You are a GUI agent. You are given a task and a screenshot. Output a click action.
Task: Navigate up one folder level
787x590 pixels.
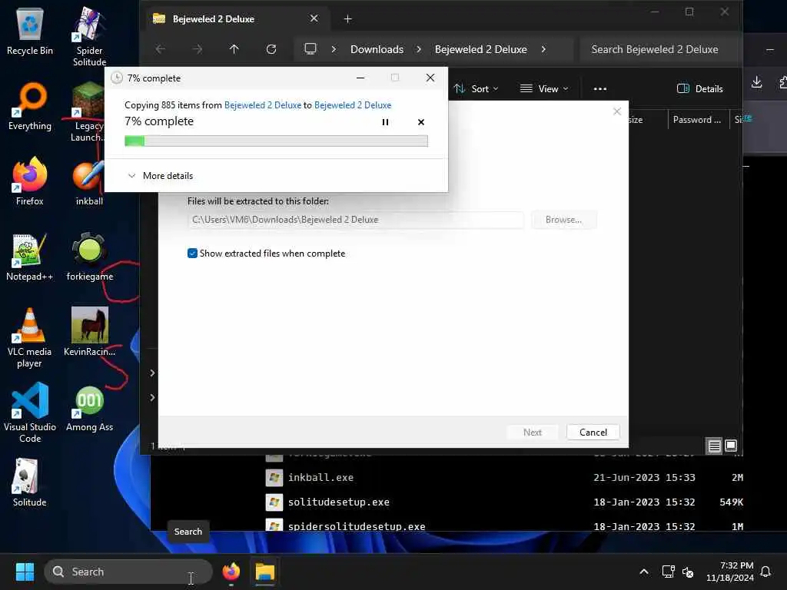click(234, 49)
